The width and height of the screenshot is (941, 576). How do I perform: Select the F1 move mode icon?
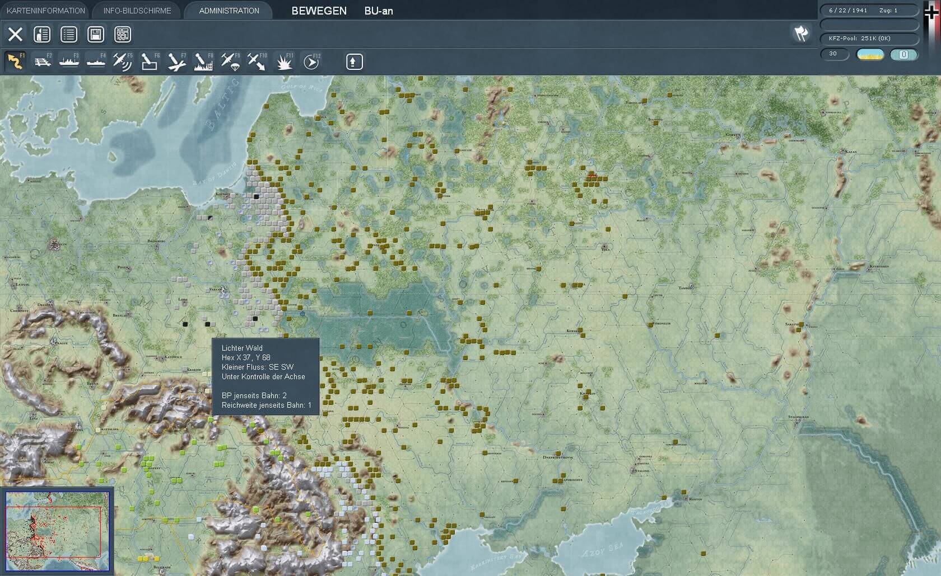pos(15,62)
